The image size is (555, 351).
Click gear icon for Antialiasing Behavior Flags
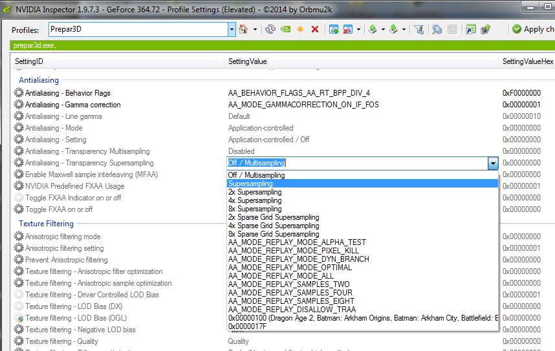click(19, 92)
